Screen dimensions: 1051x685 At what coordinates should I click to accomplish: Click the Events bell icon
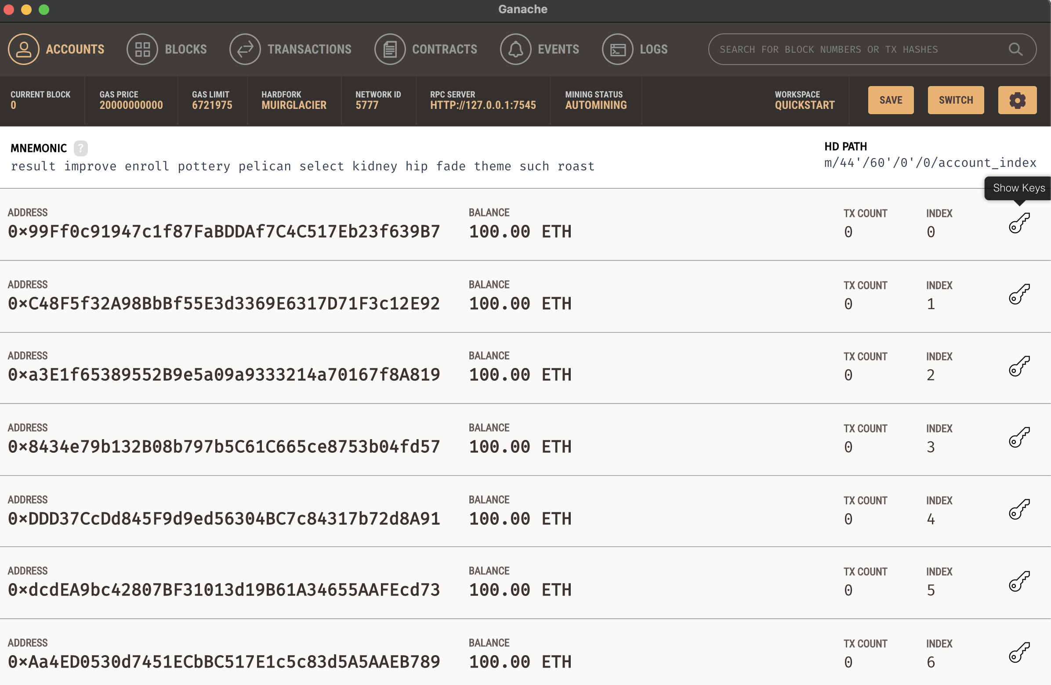coord(515,49)
